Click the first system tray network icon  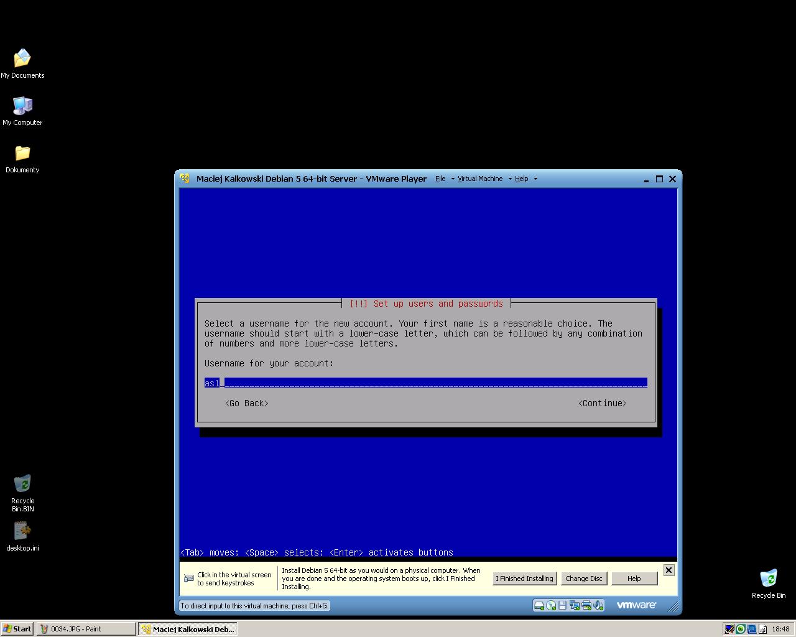click(x=729, y=629)
